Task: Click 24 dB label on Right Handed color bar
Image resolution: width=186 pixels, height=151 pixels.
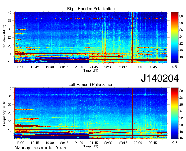Action: click(x=181, y=37)
